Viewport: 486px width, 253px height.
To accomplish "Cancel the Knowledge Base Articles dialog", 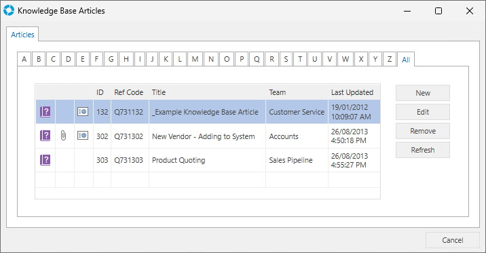I will tap(453, 240).
